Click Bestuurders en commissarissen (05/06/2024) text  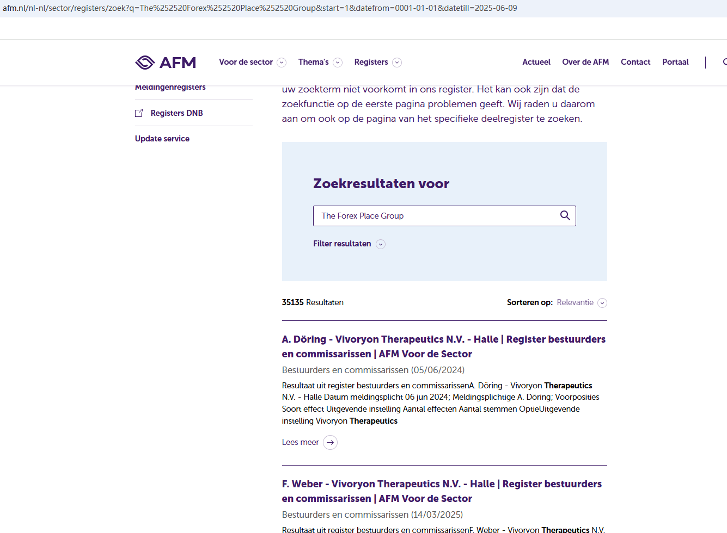click(x=373, y=370)
